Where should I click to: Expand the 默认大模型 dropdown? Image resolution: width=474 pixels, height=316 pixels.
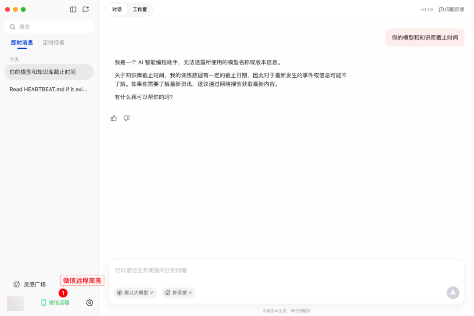click(x=135, y=293)
